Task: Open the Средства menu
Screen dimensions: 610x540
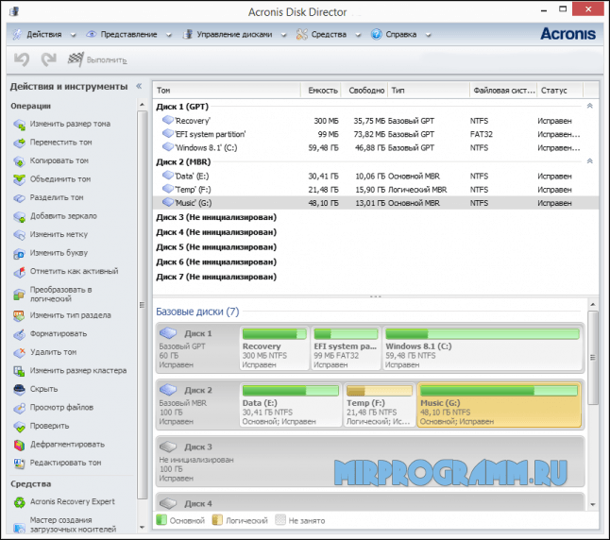Action: click(x=329, y=34)
